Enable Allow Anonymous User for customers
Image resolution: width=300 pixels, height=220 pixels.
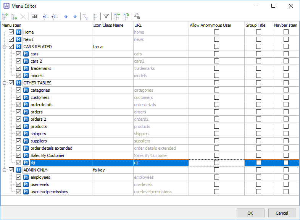tap(216, 97)
